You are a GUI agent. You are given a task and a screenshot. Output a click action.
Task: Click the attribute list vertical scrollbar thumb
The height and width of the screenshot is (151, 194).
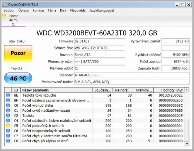(187, 130)
